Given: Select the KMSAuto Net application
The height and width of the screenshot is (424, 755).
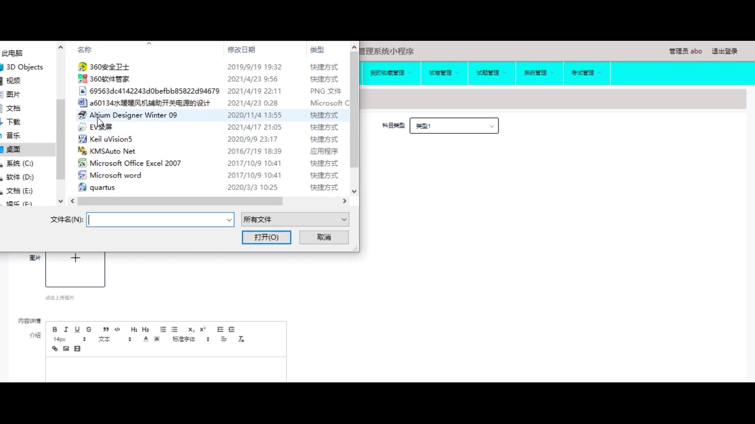Looking at the screenshot, I should [x=112, y=151].
